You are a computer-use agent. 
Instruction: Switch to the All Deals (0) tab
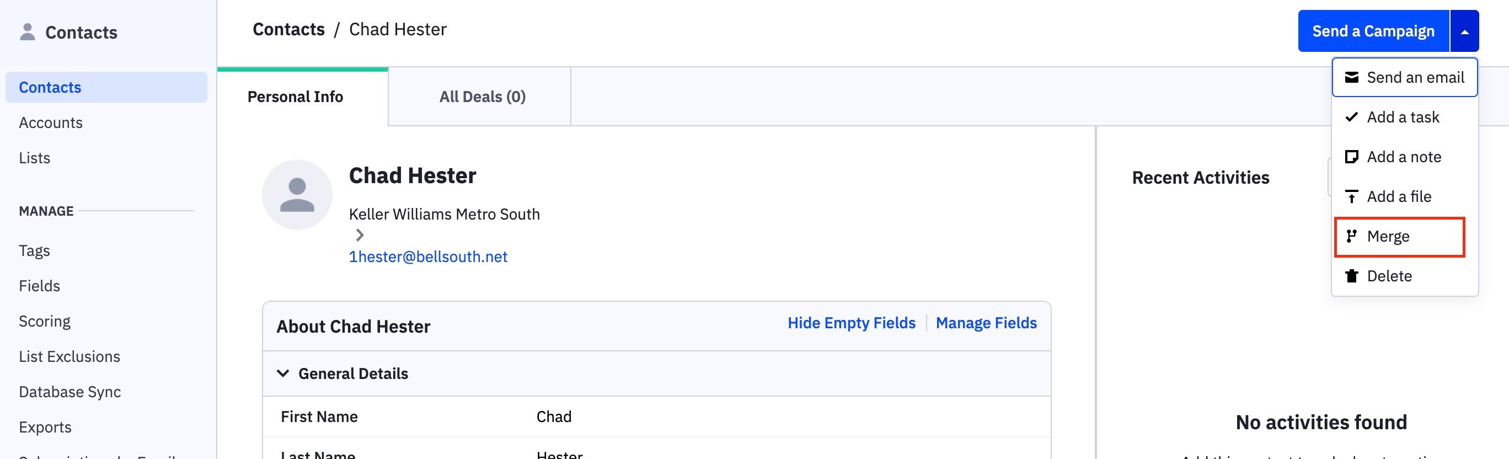(482, 97)
